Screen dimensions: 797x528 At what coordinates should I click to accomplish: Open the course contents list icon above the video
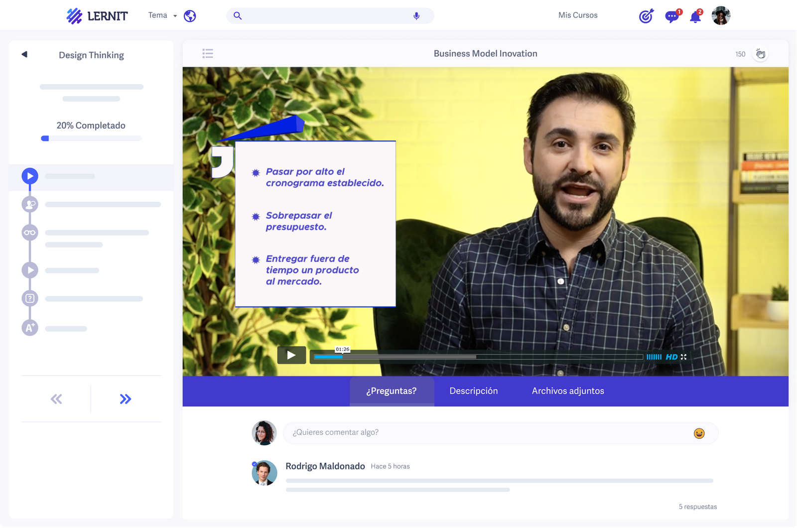pyautogui.click(x=208, y=53)
